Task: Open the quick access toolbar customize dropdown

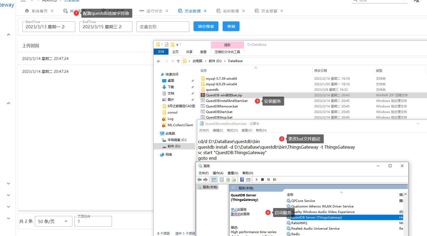Action: tap(177, 45)
